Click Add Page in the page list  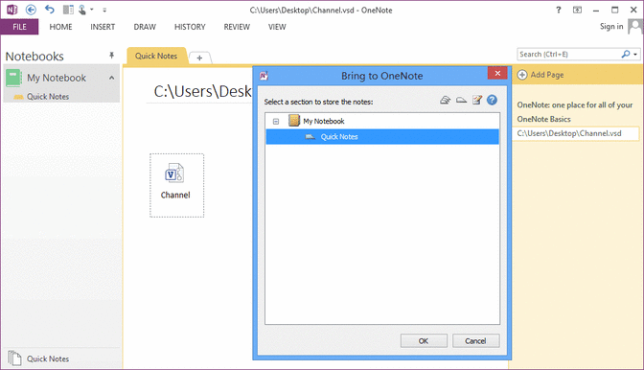click(x=546, y=75)
